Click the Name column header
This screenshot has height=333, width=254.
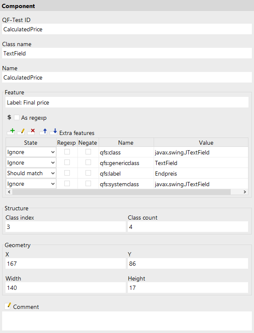click(x=126, y=143)
